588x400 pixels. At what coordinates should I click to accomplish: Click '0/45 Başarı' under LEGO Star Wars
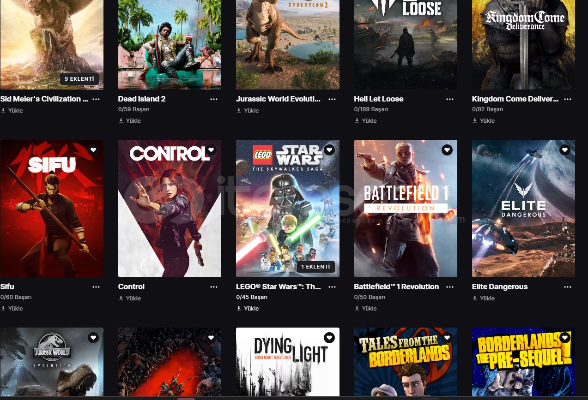[x=252, y=297]
